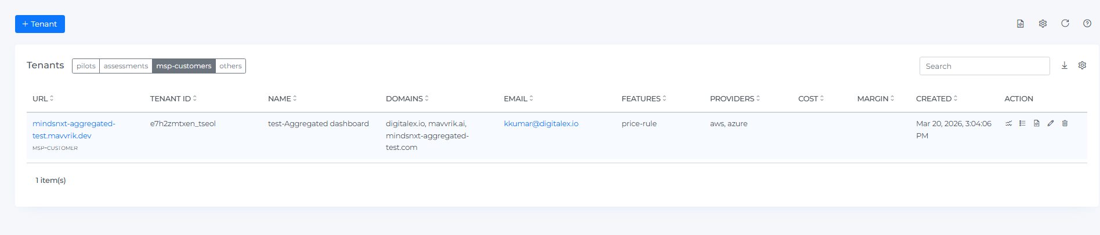The height and width of the screenshot is (235, 1100).
Task: Switch to the pilots tab
Action: tap(86, 66)
